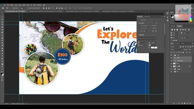
Task: Toggle Show Transform Controls checkbox
Action: (28, 8)
